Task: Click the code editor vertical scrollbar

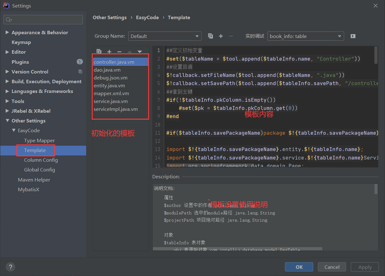Action: click(376, 55)
